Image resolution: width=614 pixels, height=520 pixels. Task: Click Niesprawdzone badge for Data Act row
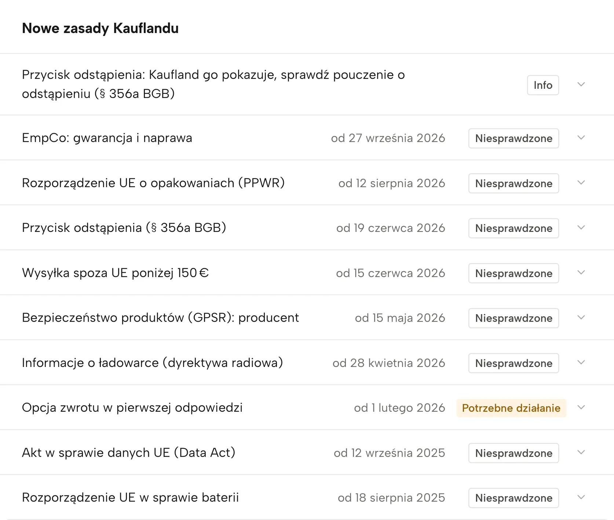click(x=514, y=453)
